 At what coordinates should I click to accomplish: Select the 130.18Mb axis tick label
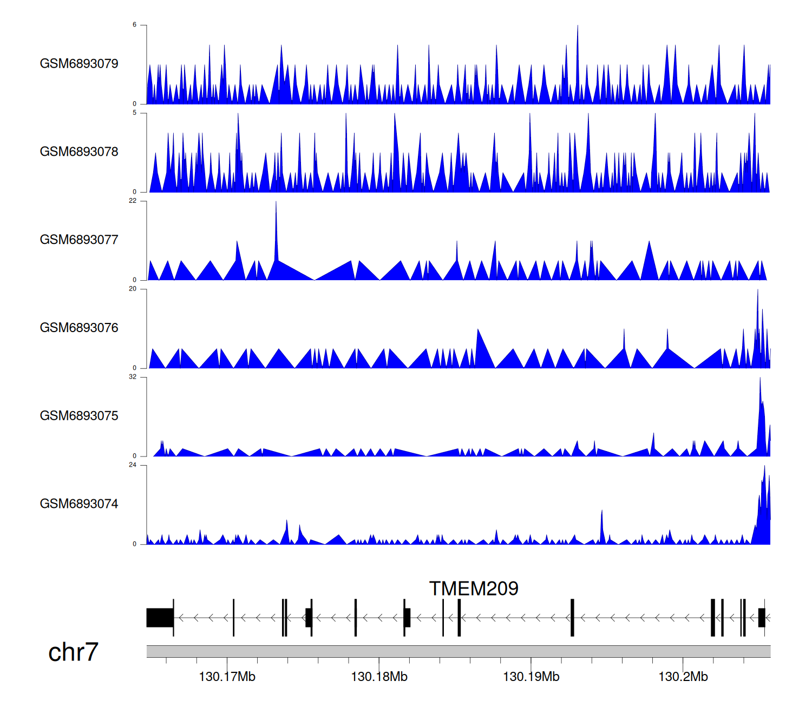tap(379, 677)
